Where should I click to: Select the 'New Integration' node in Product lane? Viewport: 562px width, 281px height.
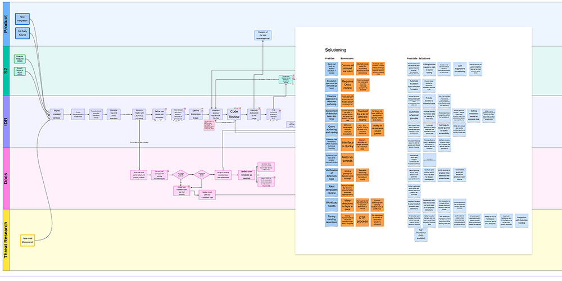coord(22,19)
